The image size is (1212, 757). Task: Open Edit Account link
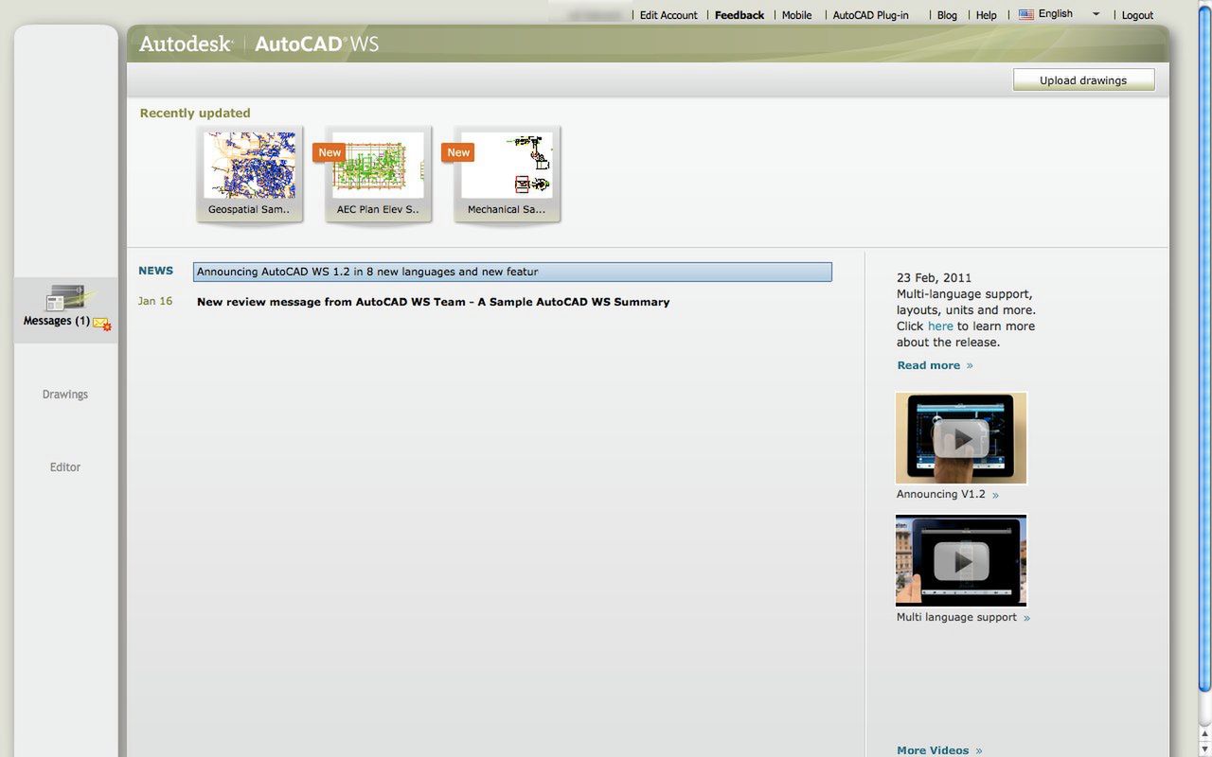tap(668, 15)
